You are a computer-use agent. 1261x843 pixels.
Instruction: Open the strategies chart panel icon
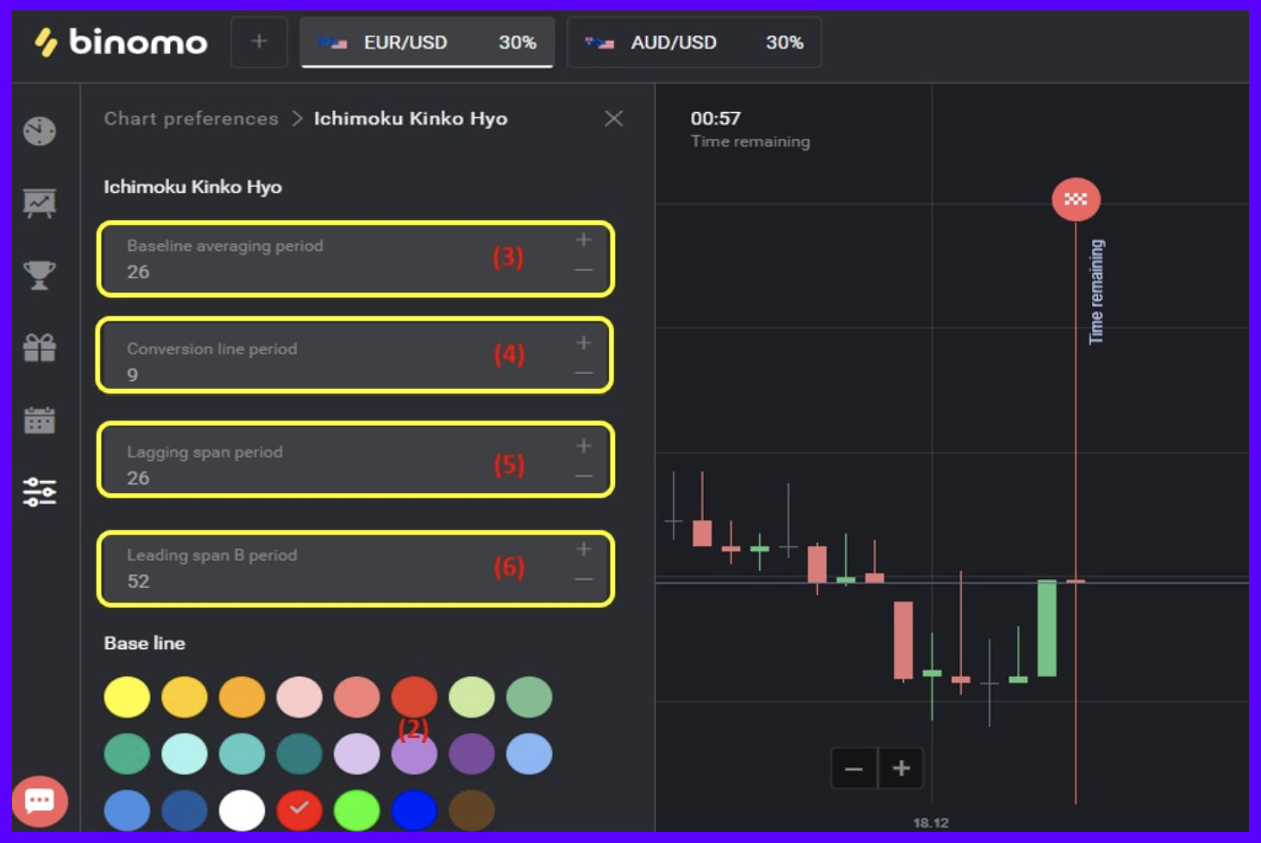[x=39, y=200]
